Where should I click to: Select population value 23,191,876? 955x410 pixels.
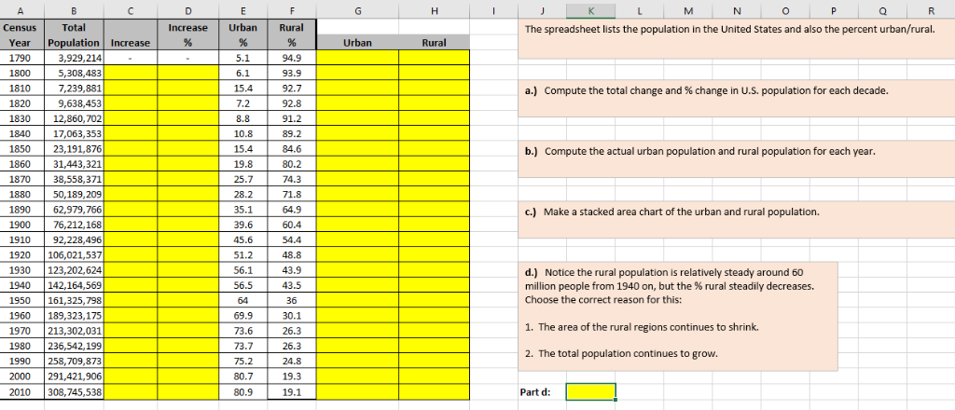tap(75, 149)
